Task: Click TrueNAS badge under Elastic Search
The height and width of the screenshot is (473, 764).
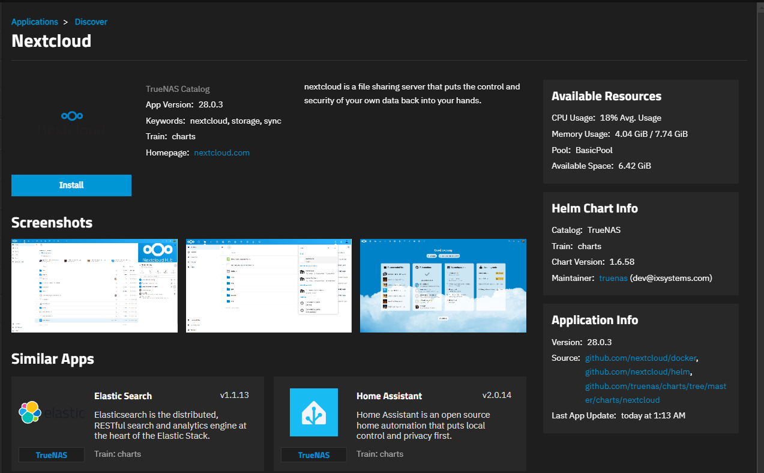Action: coord(52,455)
